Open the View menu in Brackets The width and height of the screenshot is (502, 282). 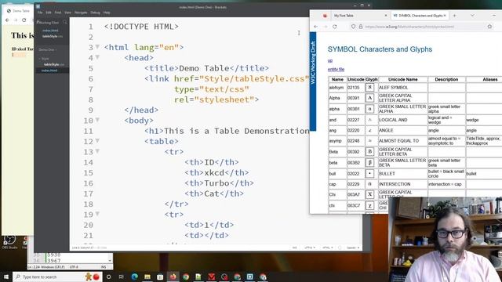pos(67,13)
